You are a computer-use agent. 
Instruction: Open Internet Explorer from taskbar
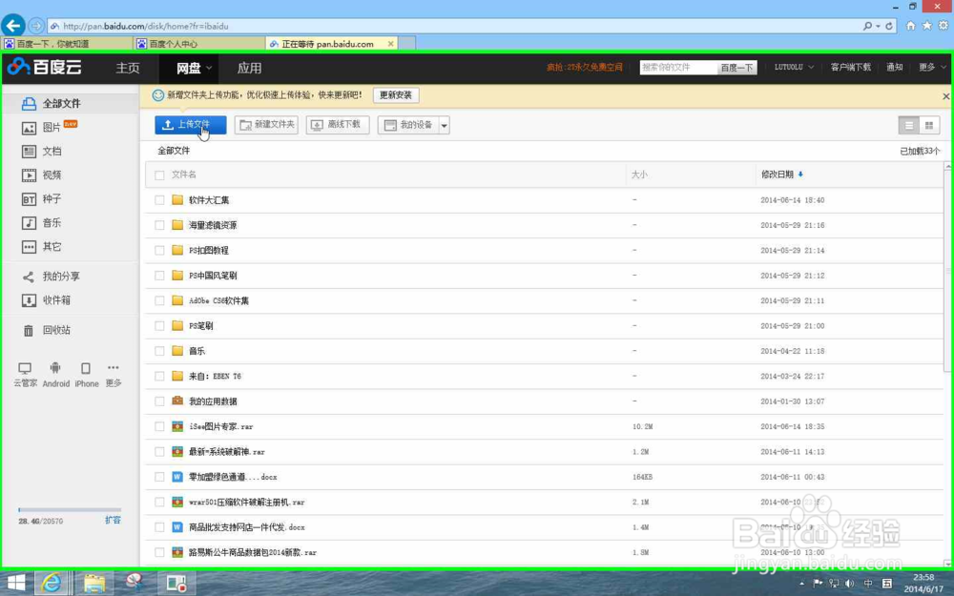[x=52, y=584]
